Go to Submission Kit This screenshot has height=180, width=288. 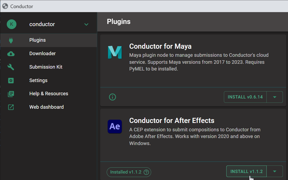pos(49,67)
